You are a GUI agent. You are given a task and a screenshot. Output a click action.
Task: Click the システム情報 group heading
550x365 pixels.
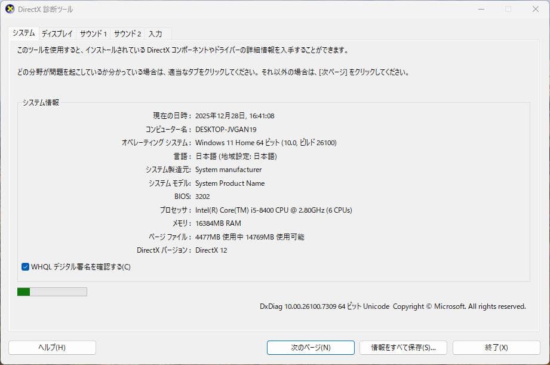pyautogui.click(x=41, y=103)
